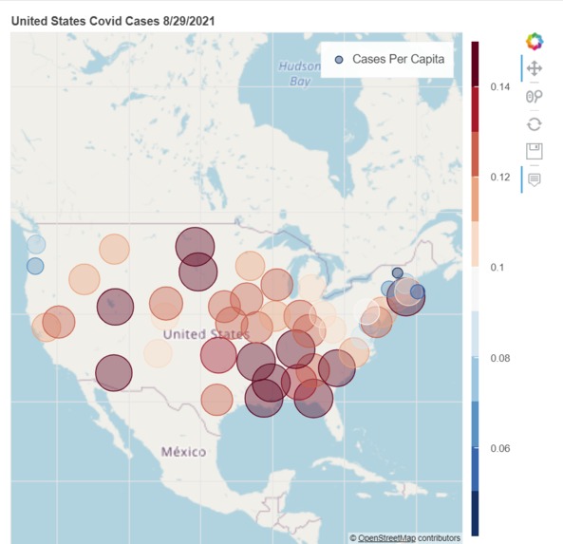Screen dimensions: 563x544
Task: Select the dark maroon Florida circle
Action: pyautogui.click(x=313, y=398)
